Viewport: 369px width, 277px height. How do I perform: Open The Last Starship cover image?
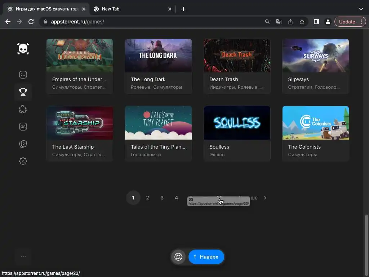coord(80,123)
